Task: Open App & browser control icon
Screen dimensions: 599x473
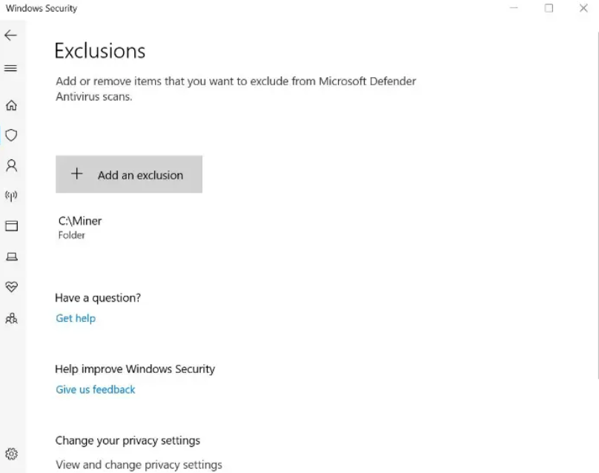Action: click(11, 226)
